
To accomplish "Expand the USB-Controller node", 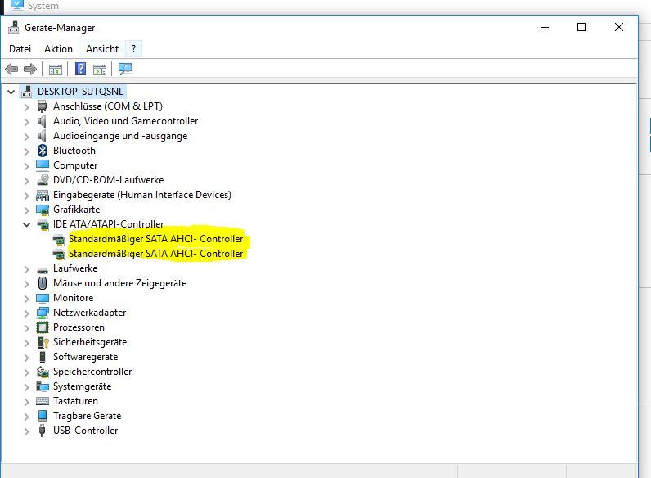I will click(26, 431).
